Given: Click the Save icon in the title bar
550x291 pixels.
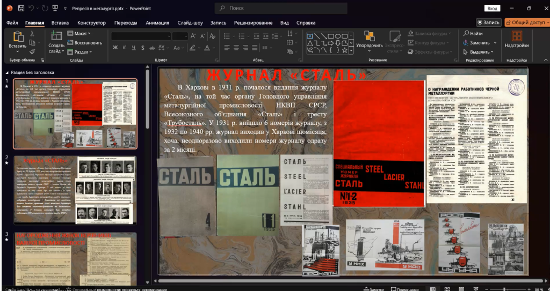Looking at the screenshot, I should click(21, 9).
